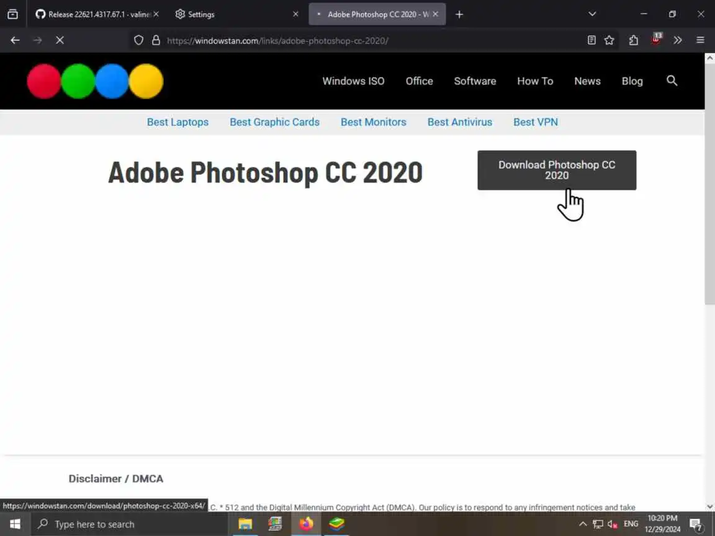Screen dimensions: 715x536
Task: Open the Extensions puzzle icon
Action: coord(633,40)
